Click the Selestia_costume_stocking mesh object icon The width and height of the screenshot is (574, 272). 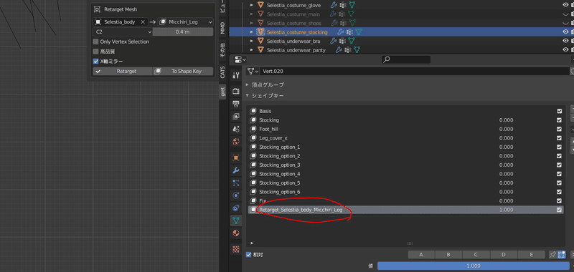260,32
